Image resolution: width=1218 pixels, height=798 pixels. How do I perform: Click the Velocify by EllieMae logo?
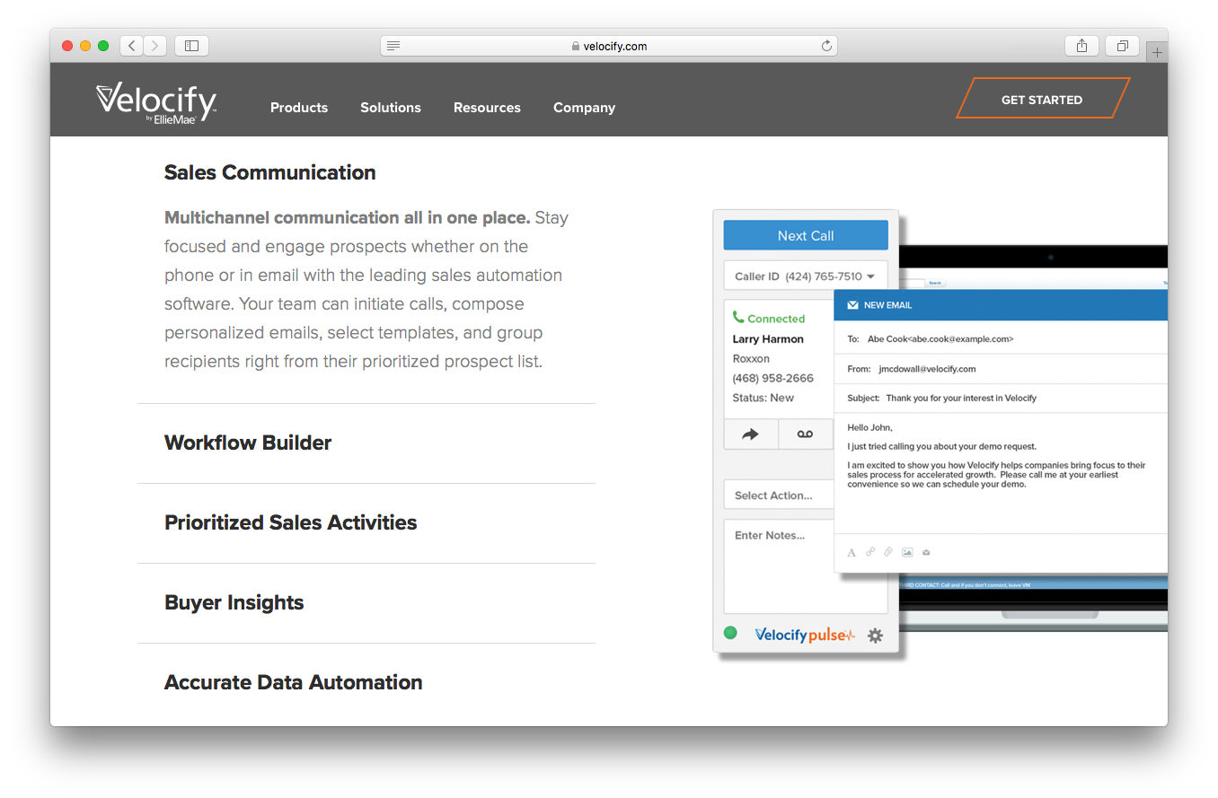156,102
